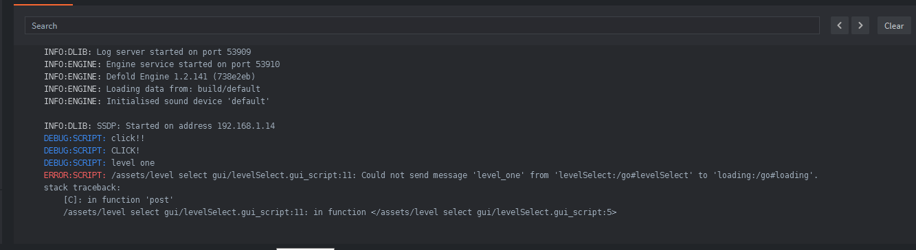The height and width of the screenshot is (250, 916).
Task: Click the DEBUG:SCRIPT 'CLICK!' line
Action: (x=91, y=151)
